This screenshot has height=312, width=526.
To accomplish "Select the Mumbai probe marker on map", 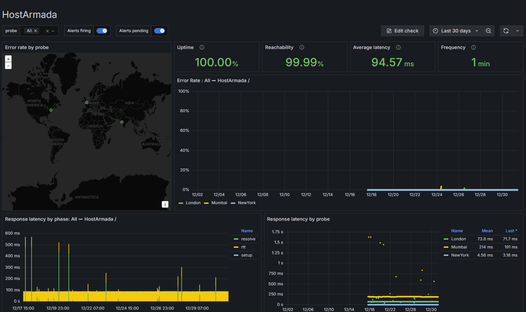I will tap(122, 122).
